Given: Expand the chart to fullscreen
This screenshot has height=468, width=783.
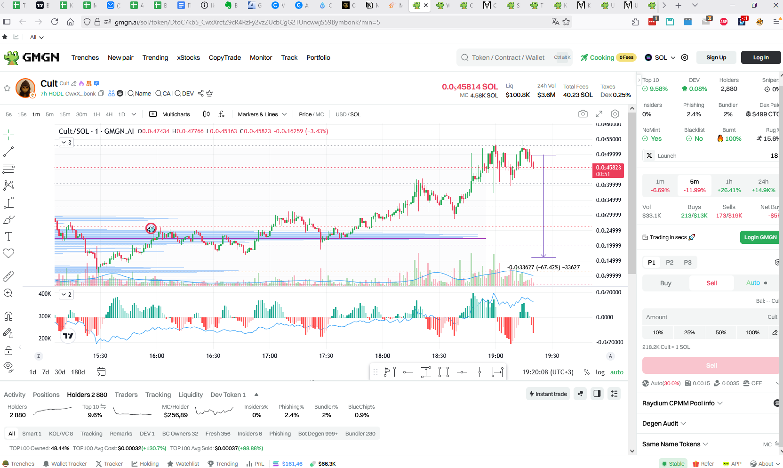Looking at the screenshot, I should (x=599, y=114).
